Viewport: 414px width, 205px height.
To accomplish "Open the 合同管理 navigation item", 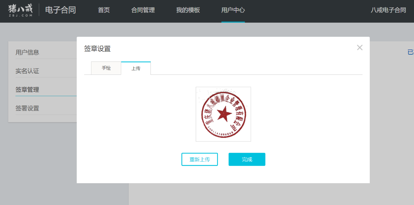I will (143, 10).
